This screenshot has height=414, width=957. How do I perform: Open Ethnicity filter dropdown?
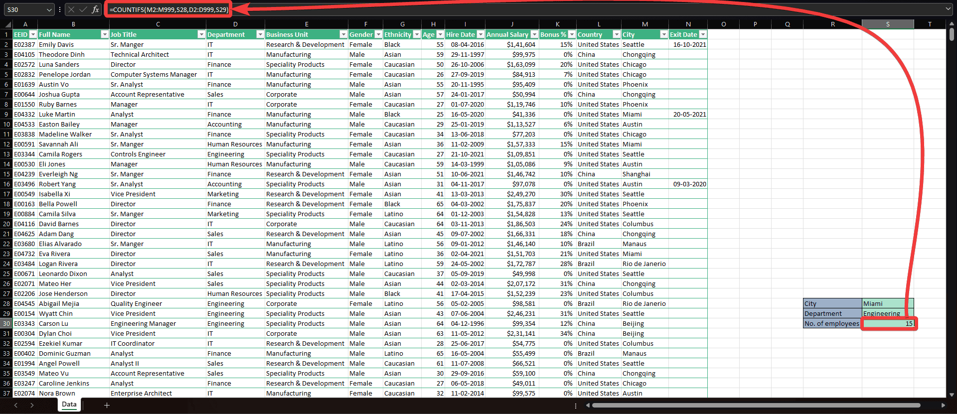click(x=417, y=34)
